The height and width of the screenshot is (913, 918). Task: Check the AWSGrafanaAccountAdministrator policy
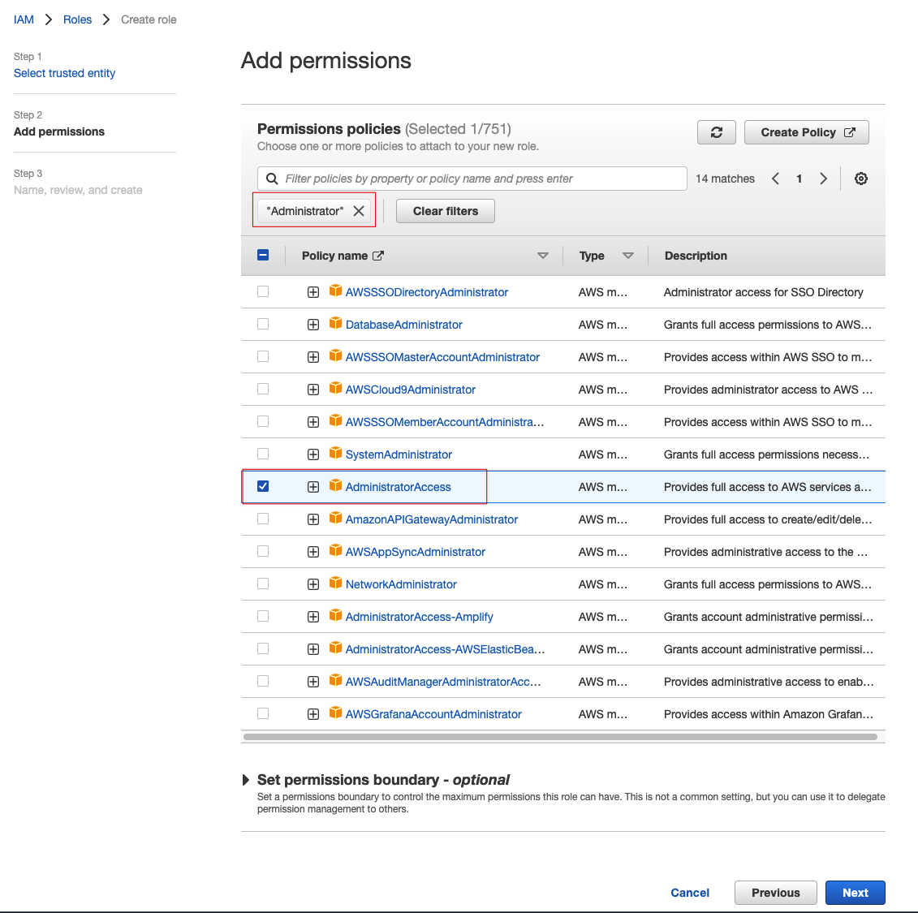263,713
